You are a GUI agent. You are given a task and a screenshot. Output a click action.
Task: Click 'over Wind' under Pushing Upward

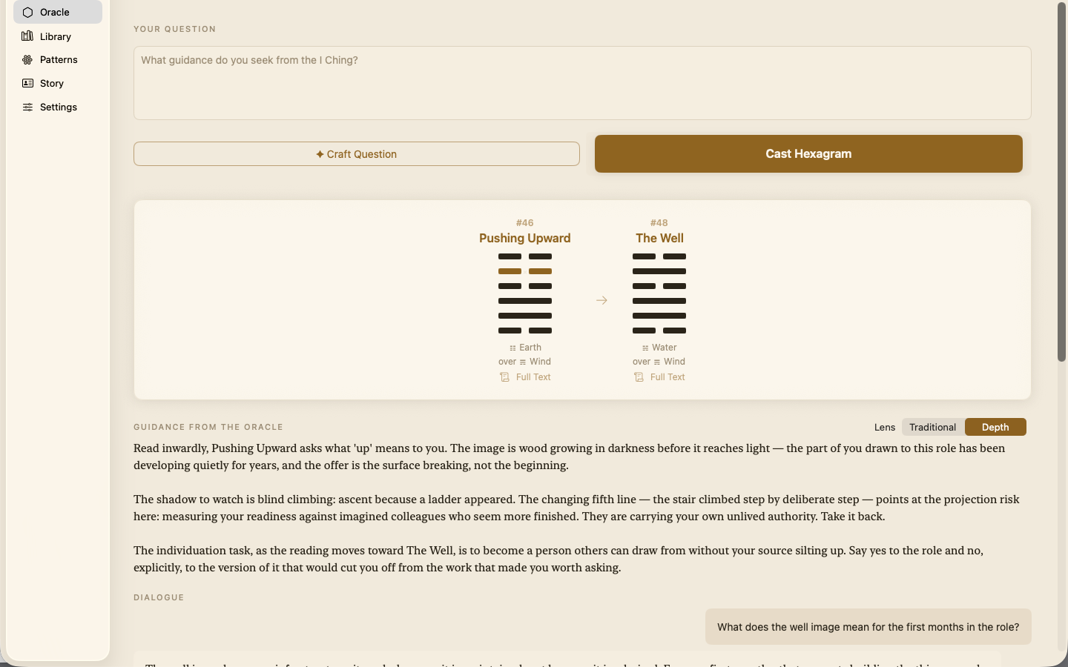(x=525, y=362)
